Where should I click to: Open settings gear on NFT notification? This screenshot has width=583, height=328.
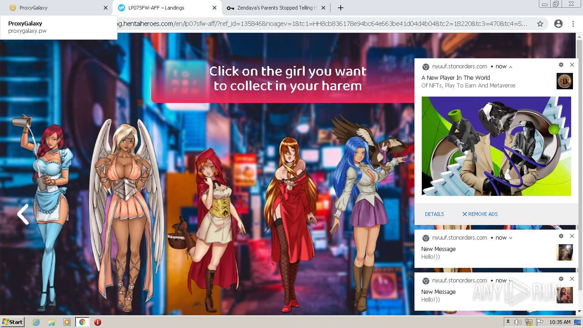click(x=561, y=65)
